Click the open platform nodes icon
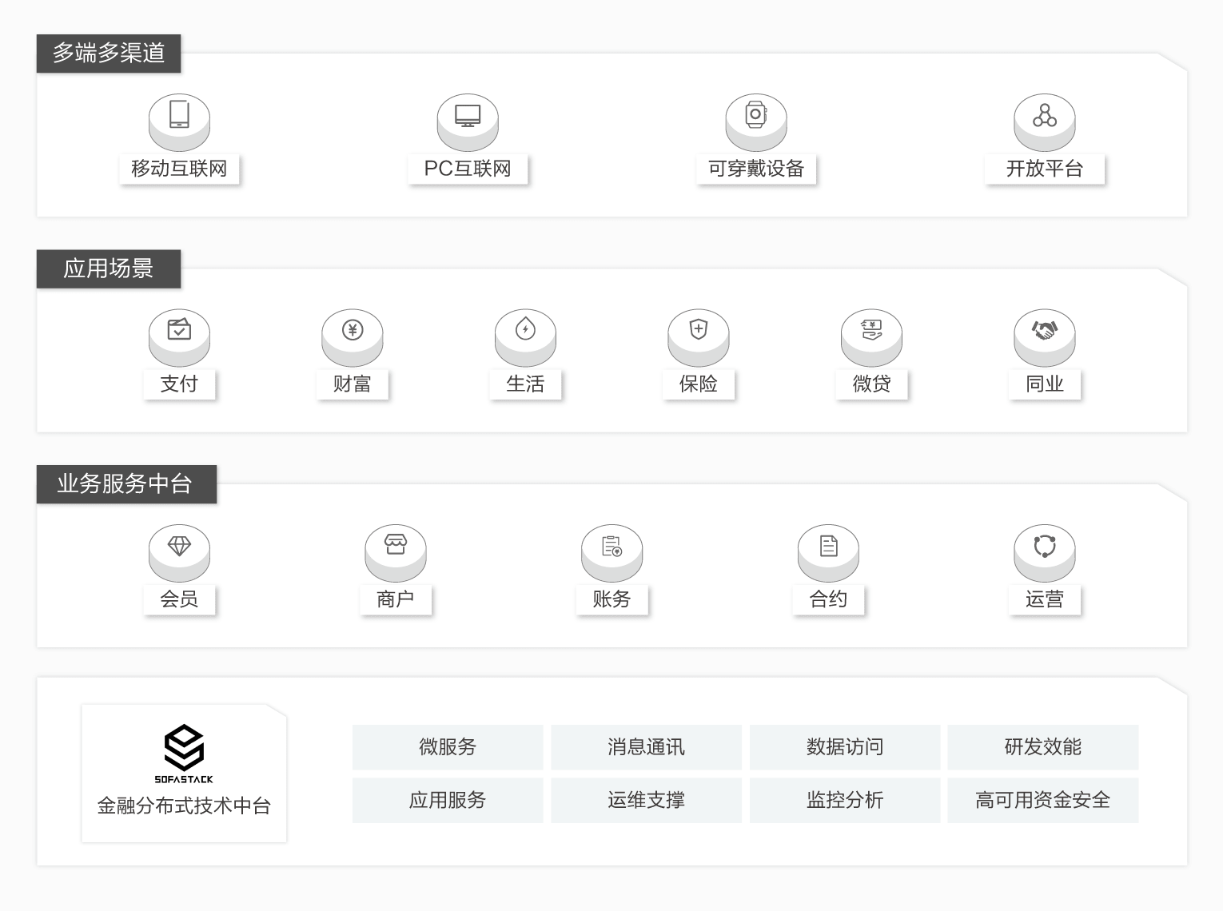The width and height of the screenshot is (1223, 911). pyautogui.click(x=1044, y=115)
